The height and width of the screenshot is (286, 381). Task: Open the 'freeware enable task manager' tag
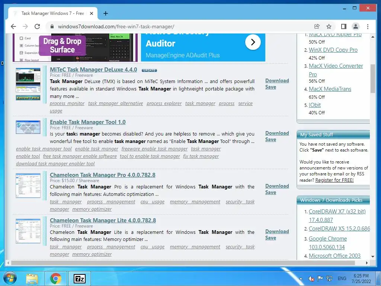154,149
